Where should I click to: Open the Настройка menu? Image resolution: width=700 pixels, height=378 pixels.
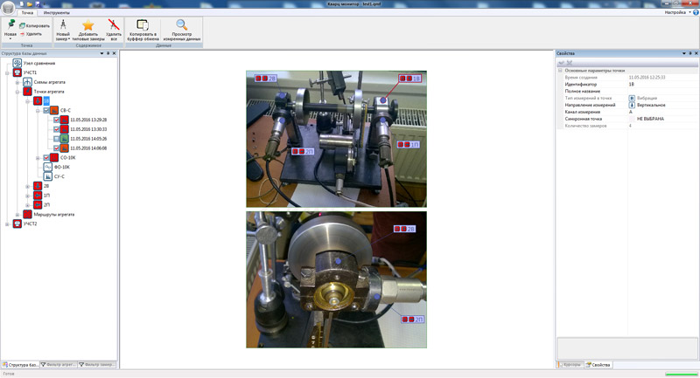[x=677, y=12]
